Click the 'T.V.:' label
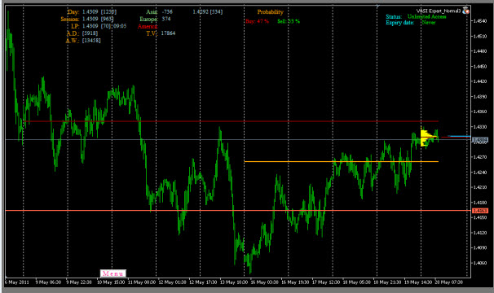Screen dimensions: 494x293 pyautogui.click(x=152, y=33)
